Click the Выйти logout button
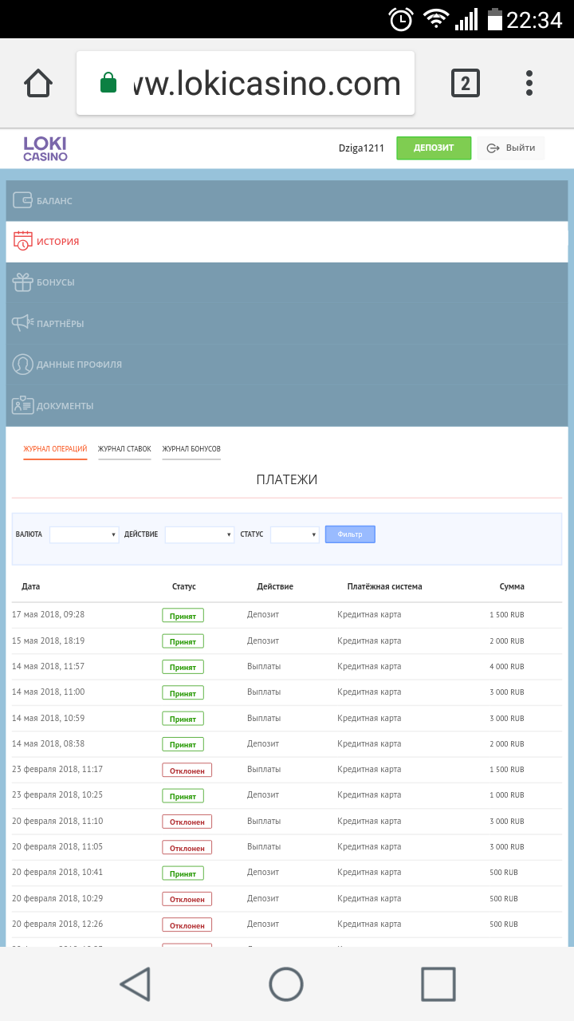 [x=511, y=148]
